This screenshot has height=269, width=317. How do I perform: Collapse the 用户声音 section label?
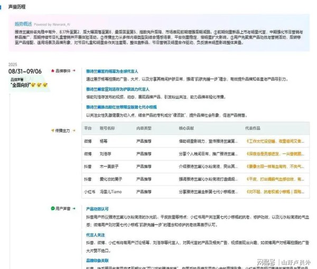pyautogui.click(x=63, y=208)
